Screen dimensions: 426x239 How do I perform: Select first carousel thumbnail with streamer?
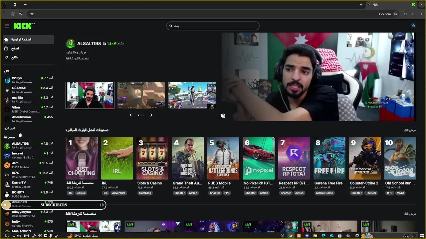pyautogui.click(x=90, y=96)
